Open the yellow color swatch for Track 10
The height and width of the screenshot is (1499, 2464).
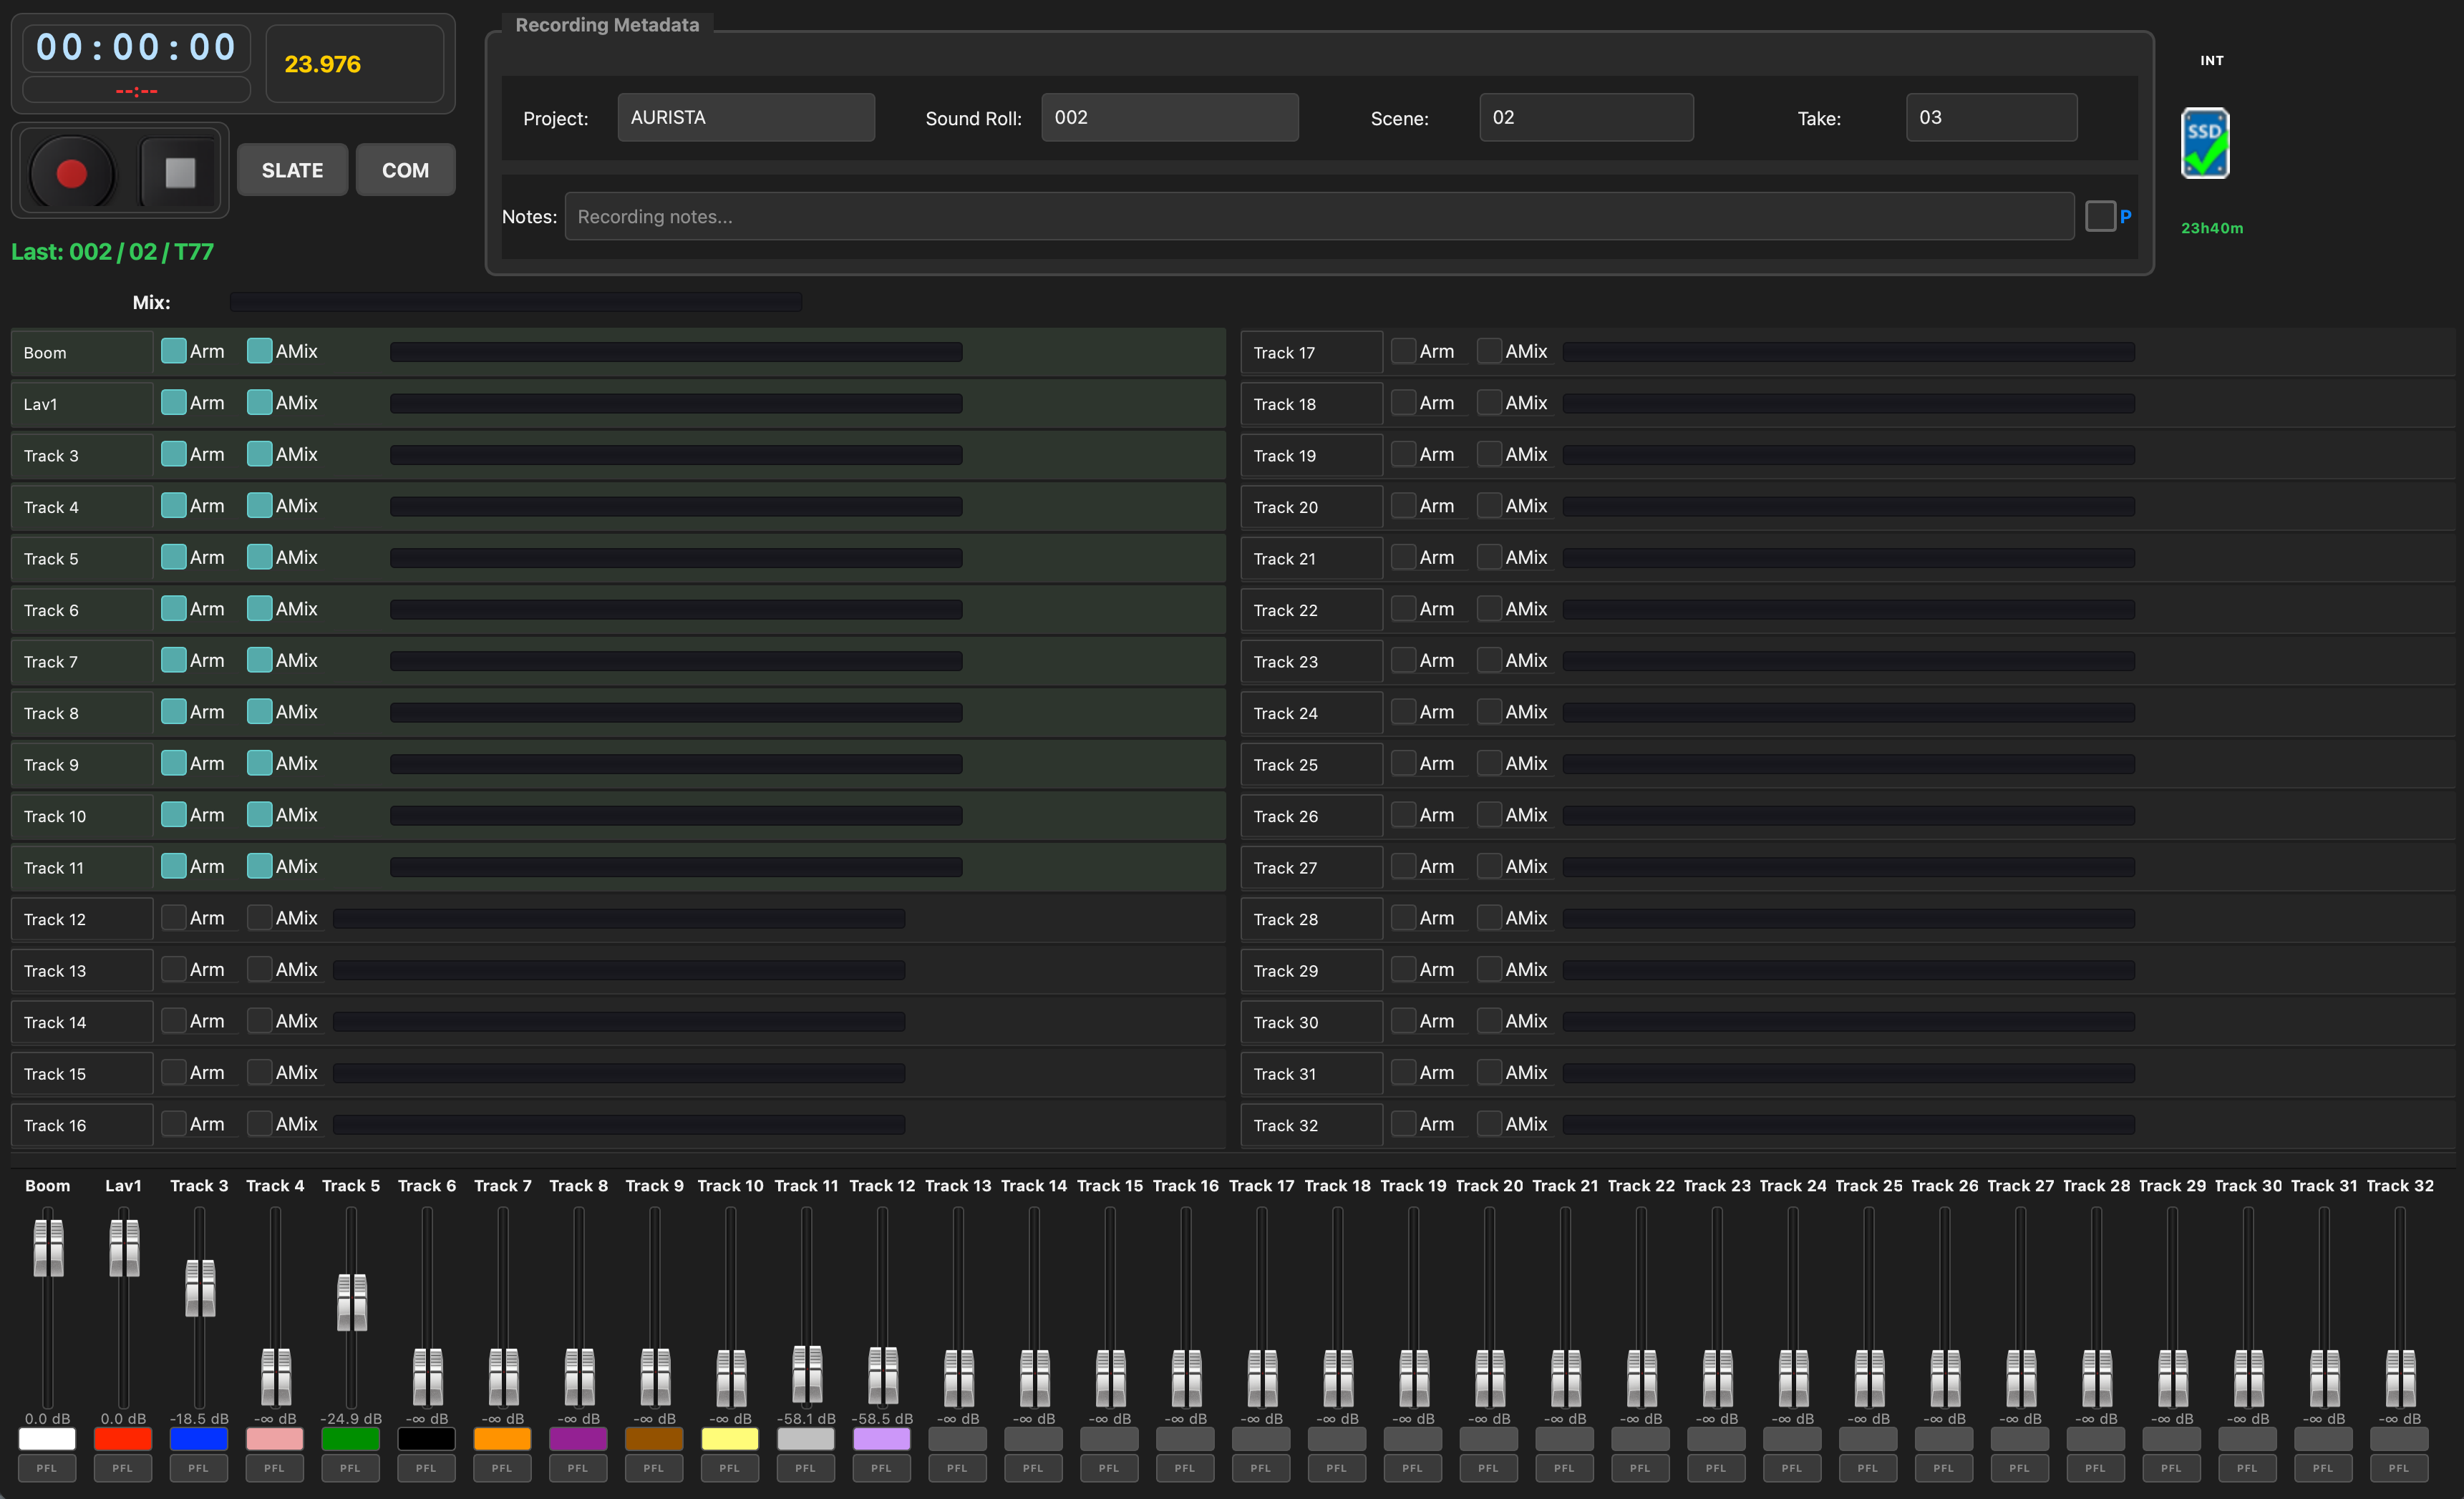pos(730,1439)
